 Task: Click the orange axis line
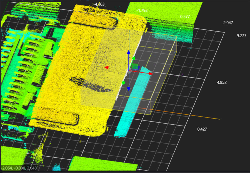pos(178,113)
